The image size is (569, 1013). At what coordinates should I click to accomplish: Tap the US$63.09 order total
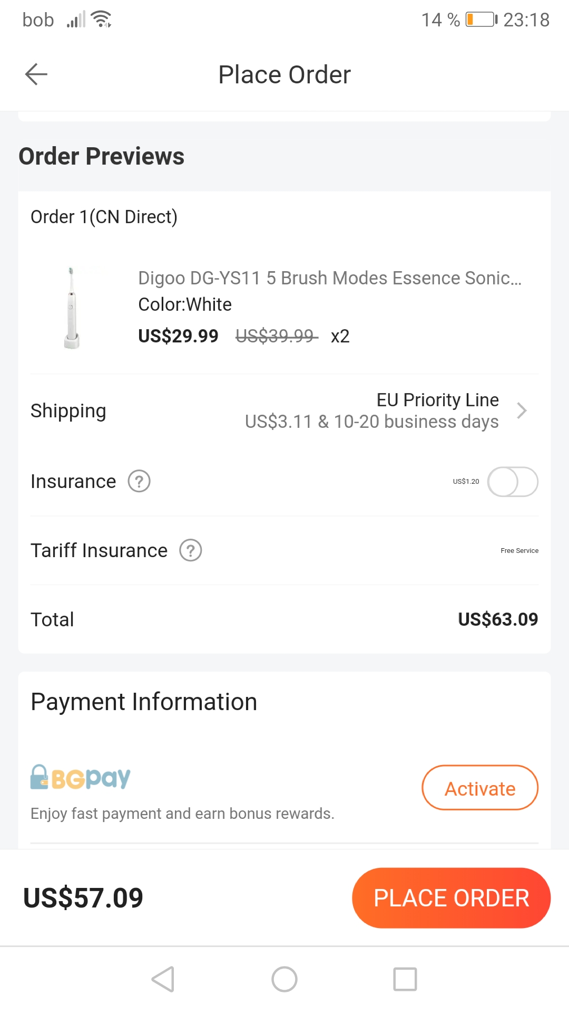coord(497,619)
